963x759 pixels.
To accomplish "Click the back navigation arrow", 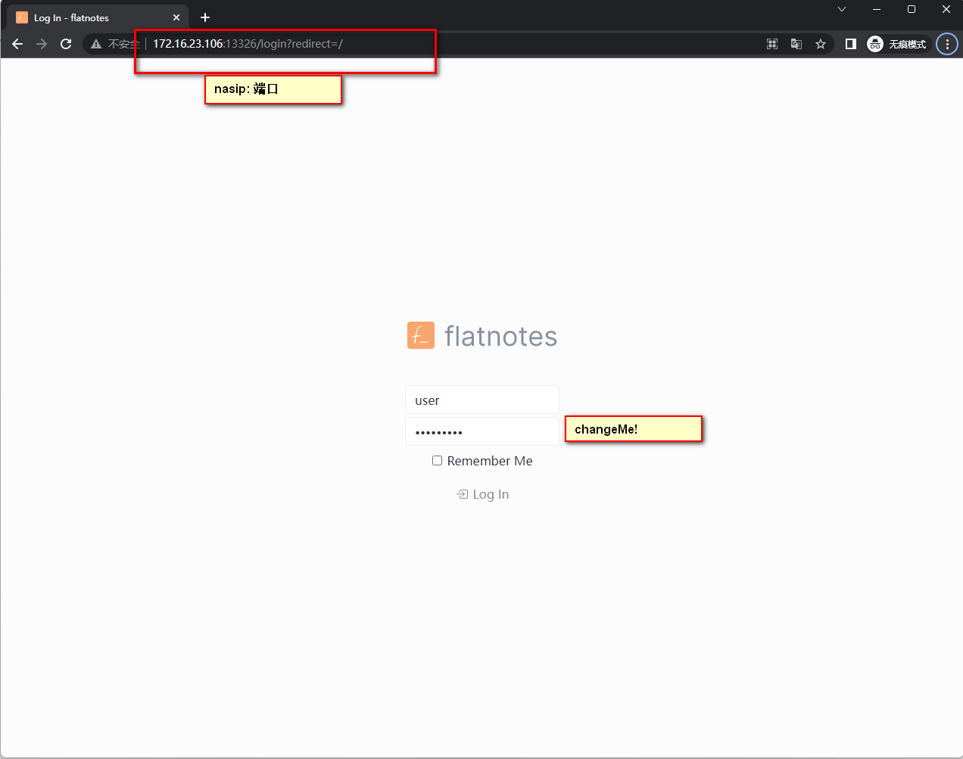I will [17, 44].
